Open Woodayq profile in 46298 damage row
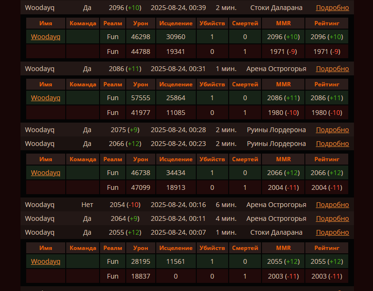Viewport: 373px width, 291px height. 45,37
